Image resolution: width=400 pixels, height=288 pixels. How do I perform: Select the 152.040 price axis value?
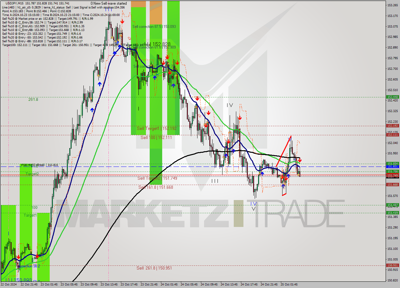(392, 143)
